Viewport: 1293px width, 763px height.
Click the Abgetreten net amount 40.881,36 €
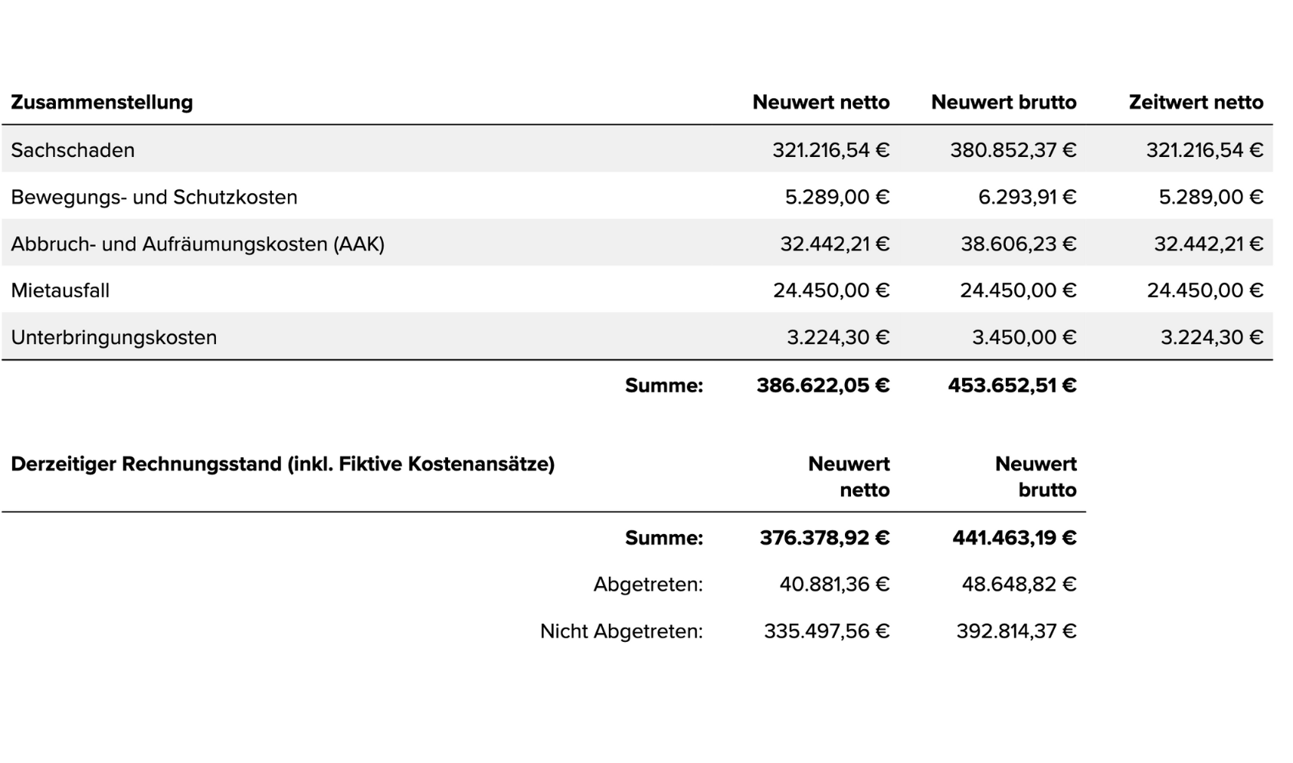pos(834,585)
